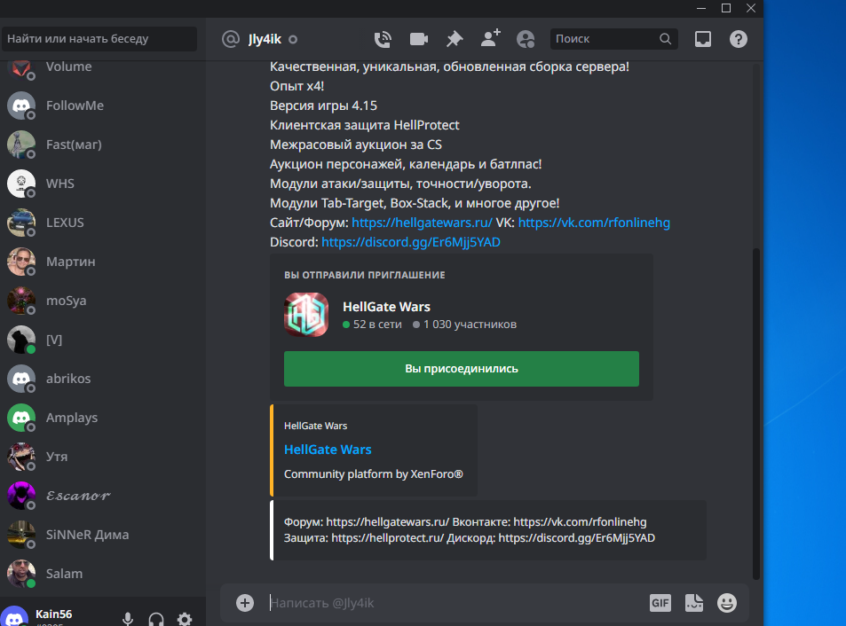Add friends to this DM

490,39
